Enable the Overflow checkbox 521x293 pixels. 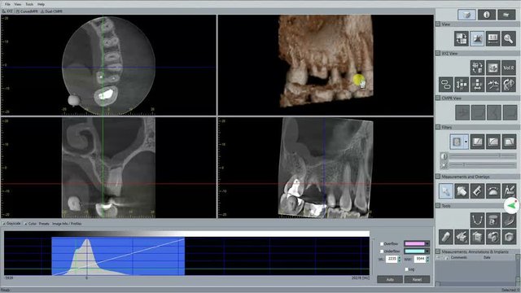(x=382, y=244)
